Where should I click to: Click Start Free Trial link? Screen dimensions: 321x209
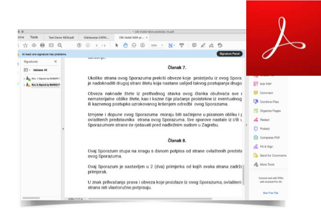pyautogui.click(x=270, y=193)
